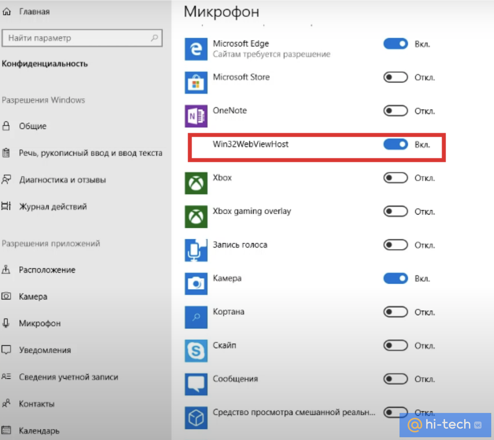Viewport: 494px width, 440px height.
Task: Click the notification icon beside Уведомления
Action: pyautogui.click(x=6, y=350)
